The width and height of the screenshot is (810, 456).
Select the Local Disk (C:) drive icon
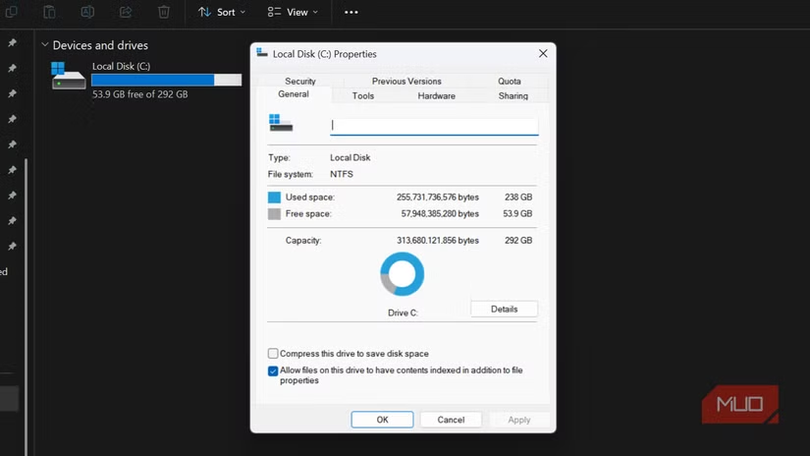coord(69,76)
